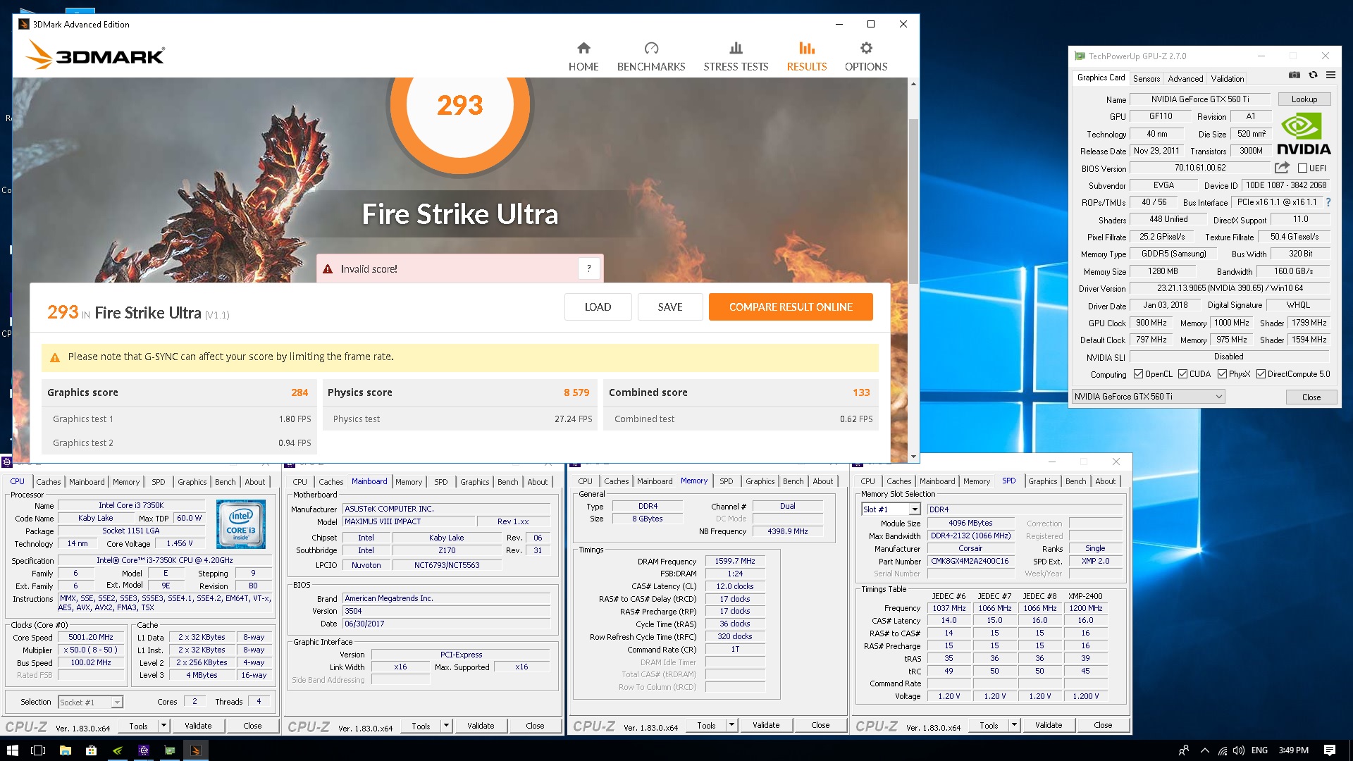Toggle the OpenCL checkbox in GPU-Z

pos(1138,374)
